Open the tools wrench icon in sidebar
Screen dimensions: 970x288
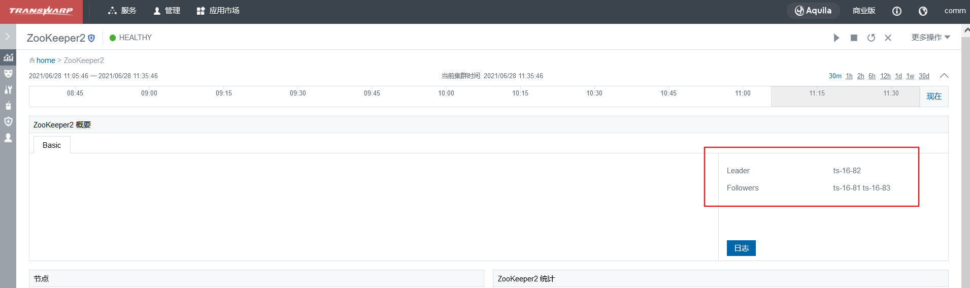[x=8, y=90]
